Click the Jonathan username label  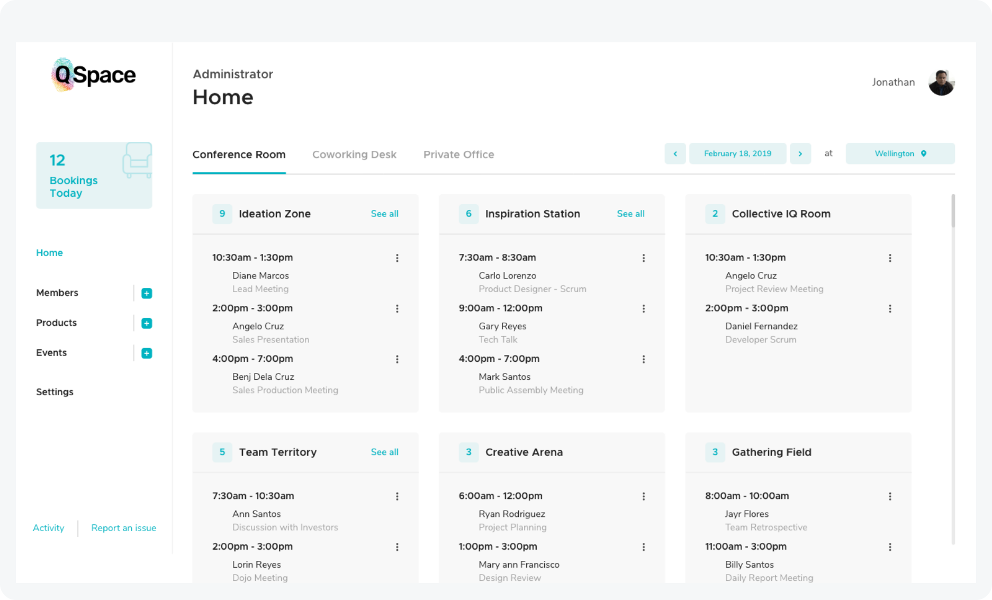[894, 82]
